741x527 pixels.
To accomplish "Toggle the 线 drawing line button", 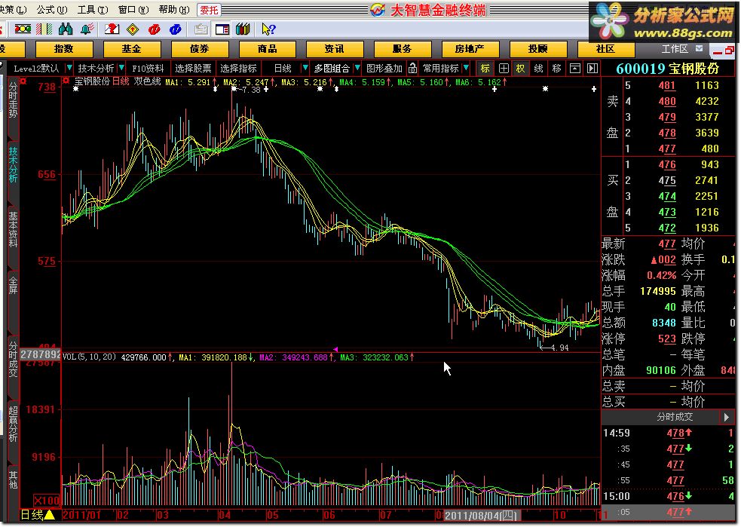I will (x=538, y=68).
